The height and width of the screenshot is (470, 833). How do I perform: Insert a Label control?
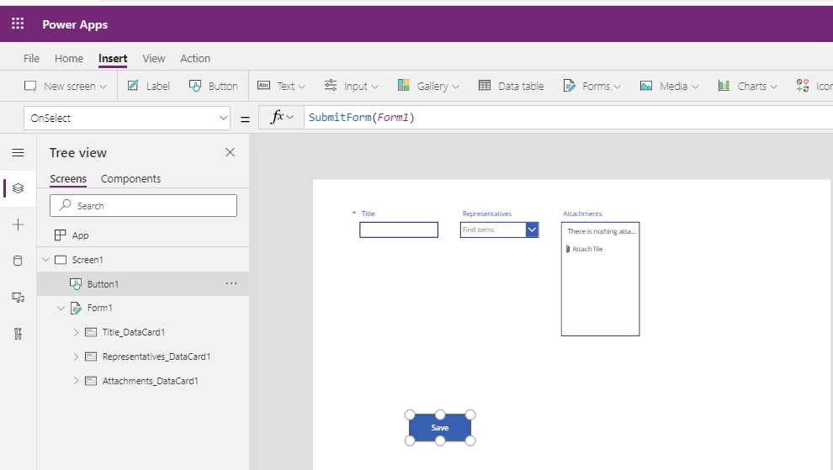pyautogui.click(x=149, y=86)
